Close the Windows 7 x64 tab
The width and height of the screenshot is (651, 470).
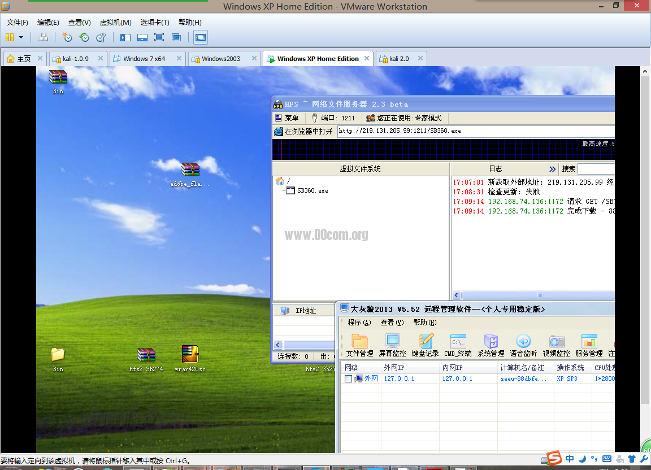(179, 58)
